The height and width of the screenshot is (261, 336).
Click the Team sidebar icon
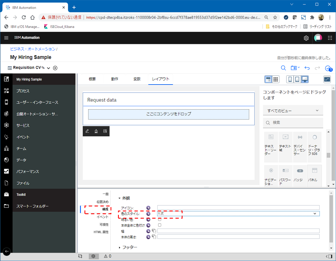click(6, 149)
